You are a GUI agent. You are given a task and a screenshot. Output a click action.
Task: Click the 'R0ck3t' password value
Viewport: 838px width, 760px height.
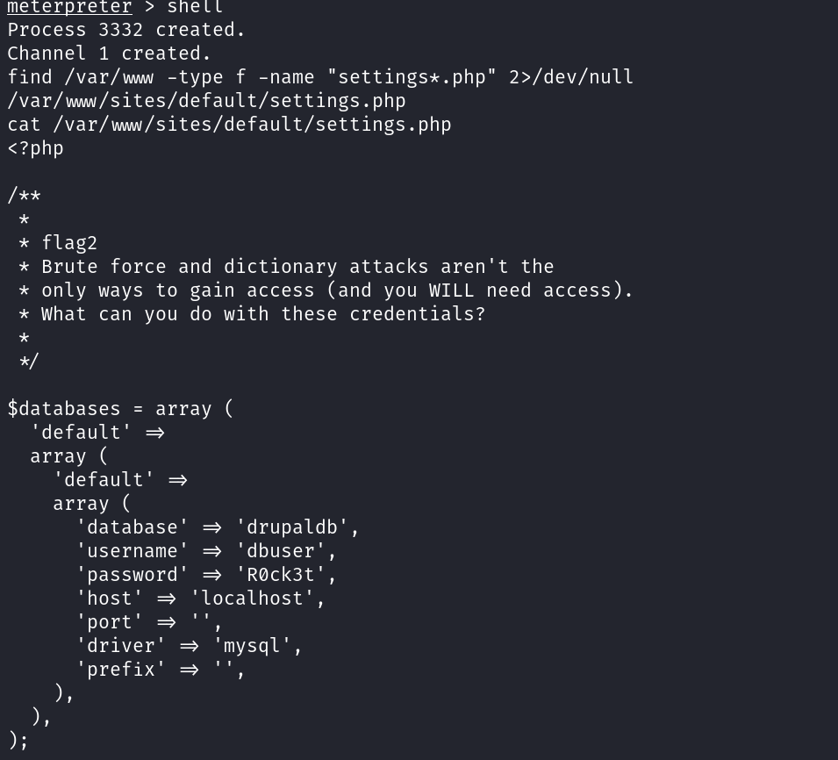[x=282, y=575]
